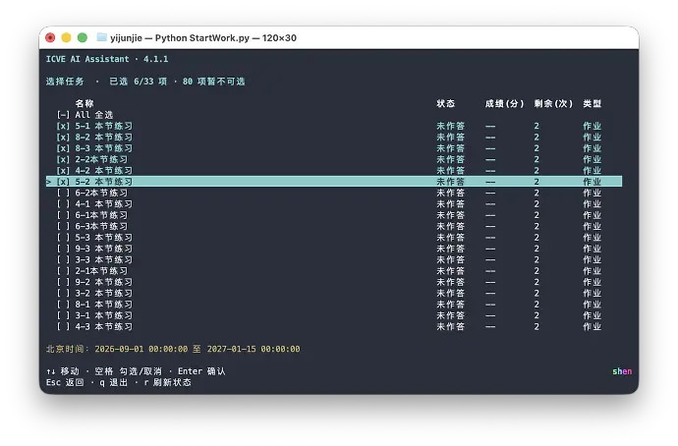Check the 5-3 本节练习 checkbox
Image resolution: width=678 pixels, height=446 pixels.
(x=63, y=238)
